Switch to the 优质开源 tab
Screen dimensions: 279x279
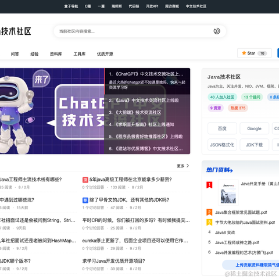click(x=105, y=54)
